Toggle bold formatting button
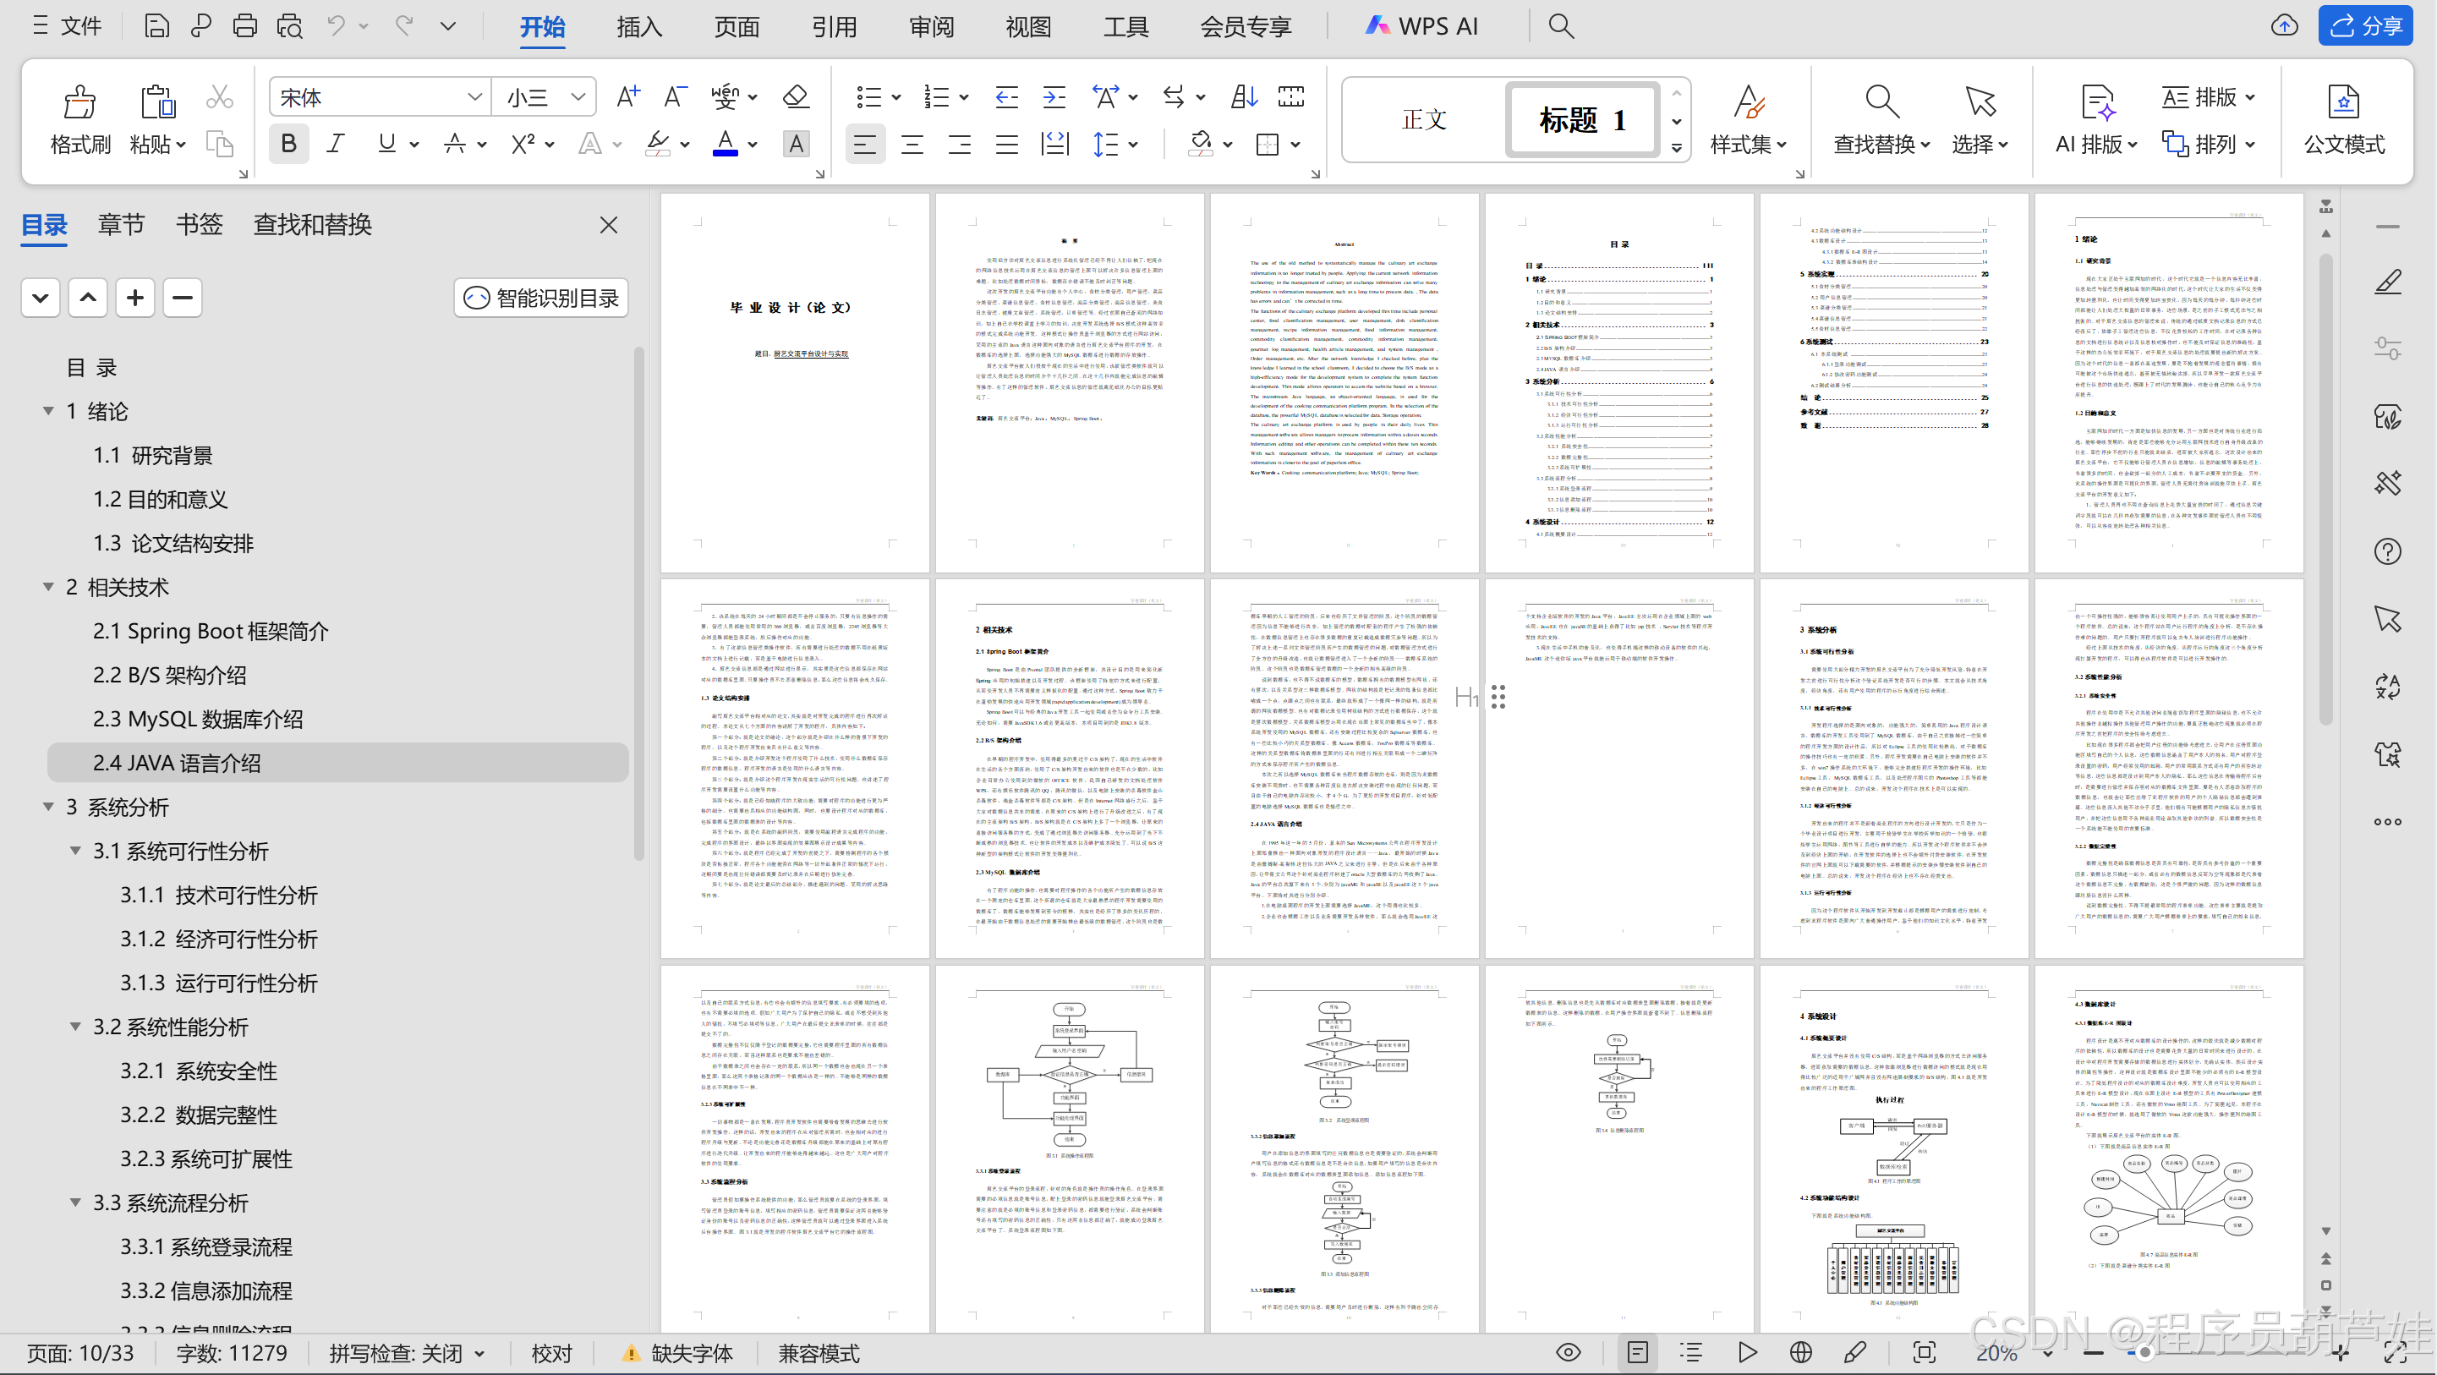 (288, 144)
